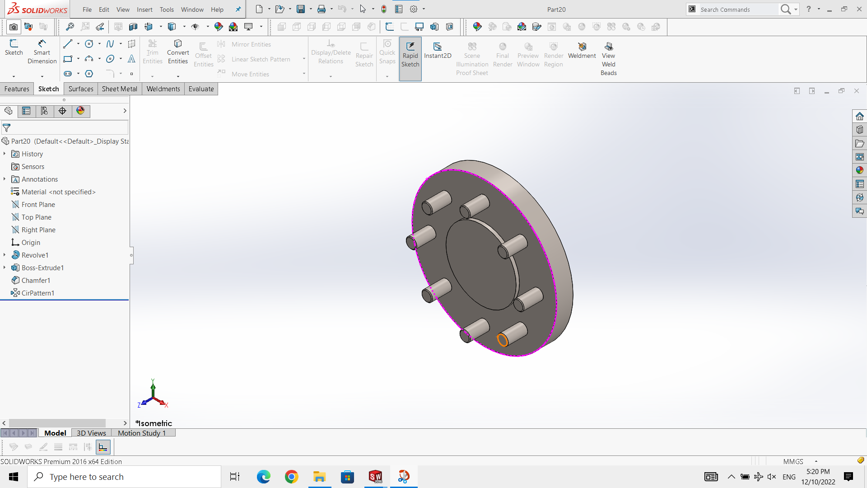This screenshot has height=488, width=867.
Task: Select the sketch Text tool
Action: tap(131, 59)
